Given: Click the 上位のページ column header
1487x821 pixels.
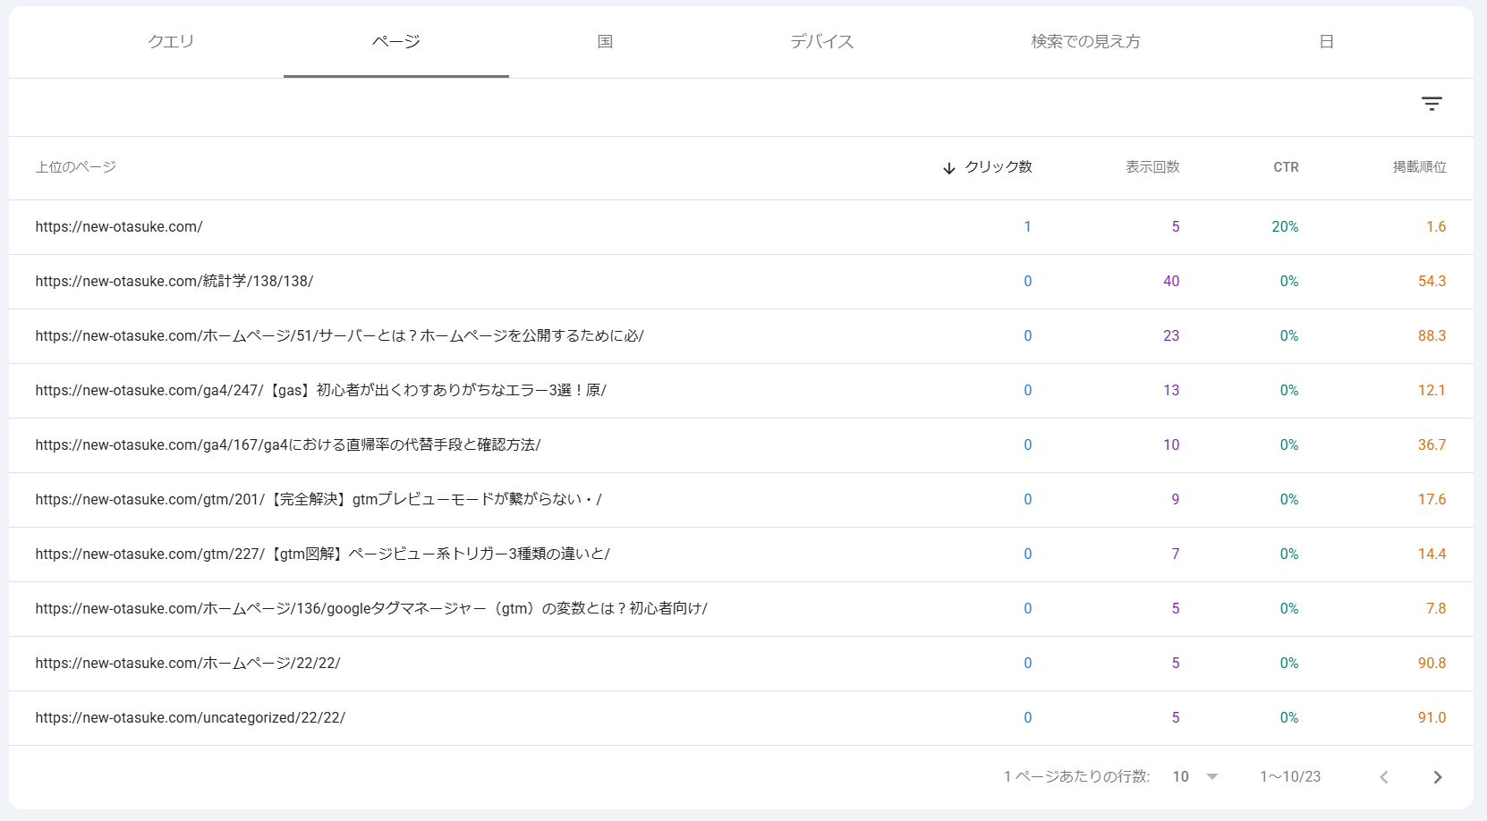Looking at the screenshot, I should pyautogui.click(x=76, y=167).
